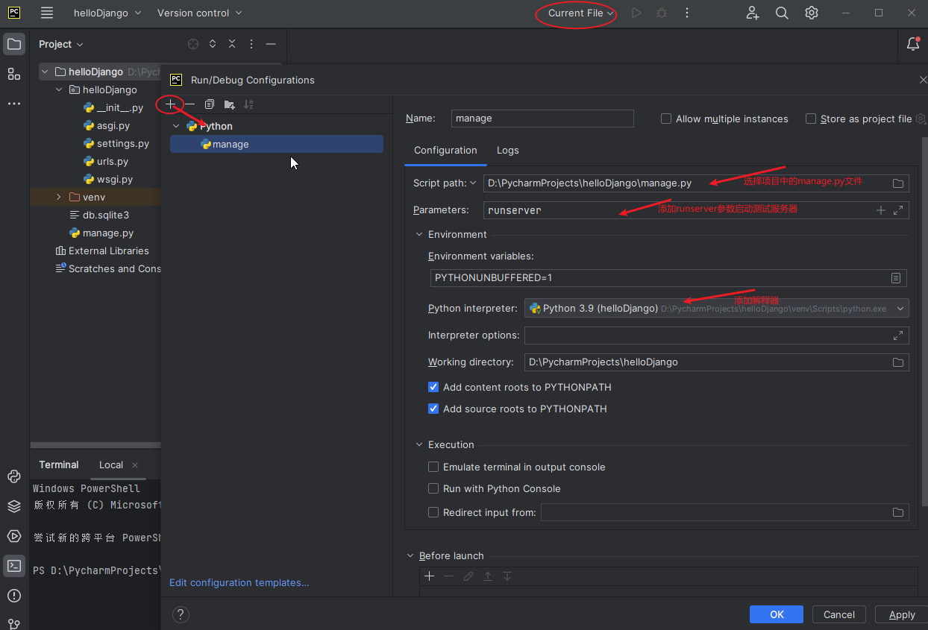Click Expand All in the Project panel
This screenshot has height=630, width=928.
[213, 44]
